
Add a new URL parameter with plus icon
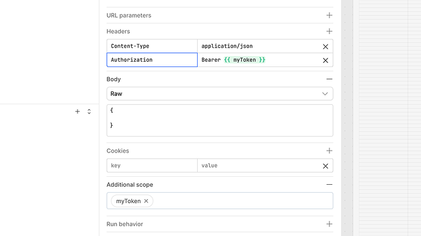(329, 15)
